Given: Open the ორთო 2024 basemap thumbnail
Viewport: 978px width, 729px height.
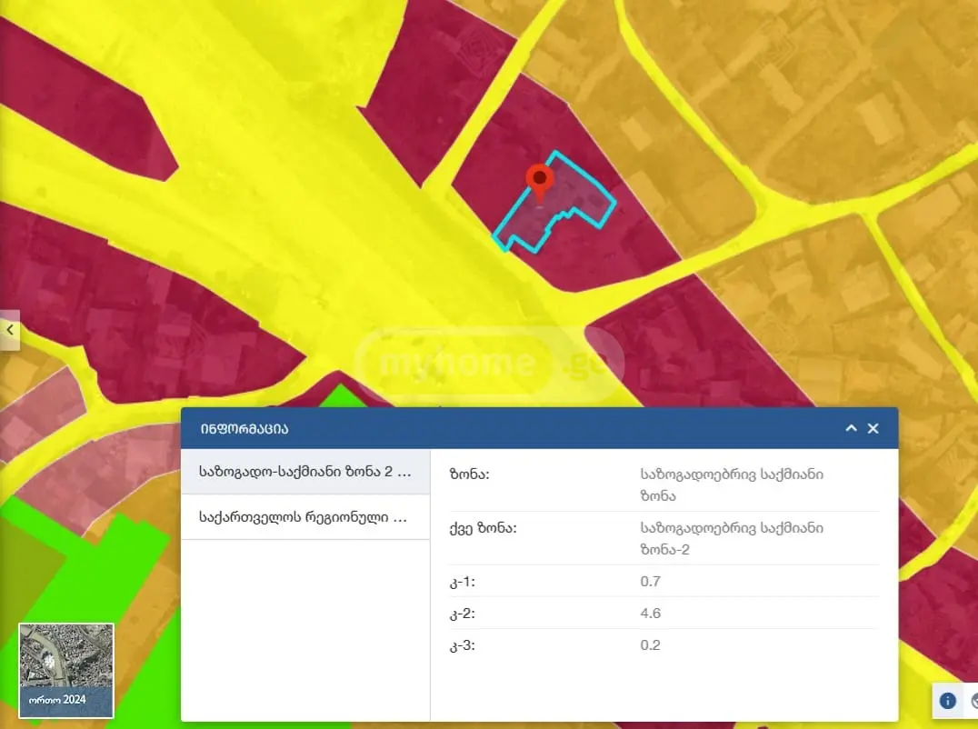Looking at the screenshot, I should [x=66, y=671].
